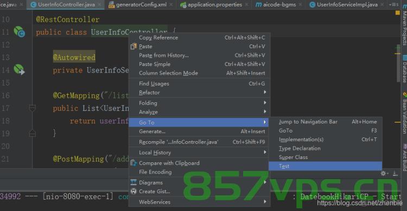Open application.properties editor tab
This screenshot has width=407, height=211.
(x=214, y=4)
